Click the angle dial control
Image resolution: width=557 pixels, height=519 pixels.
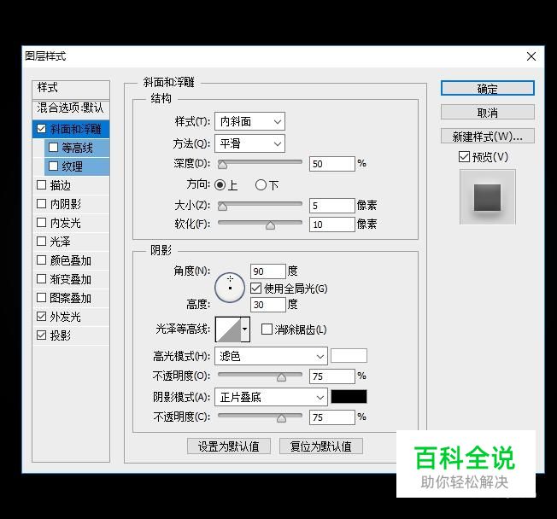(230, 288)
